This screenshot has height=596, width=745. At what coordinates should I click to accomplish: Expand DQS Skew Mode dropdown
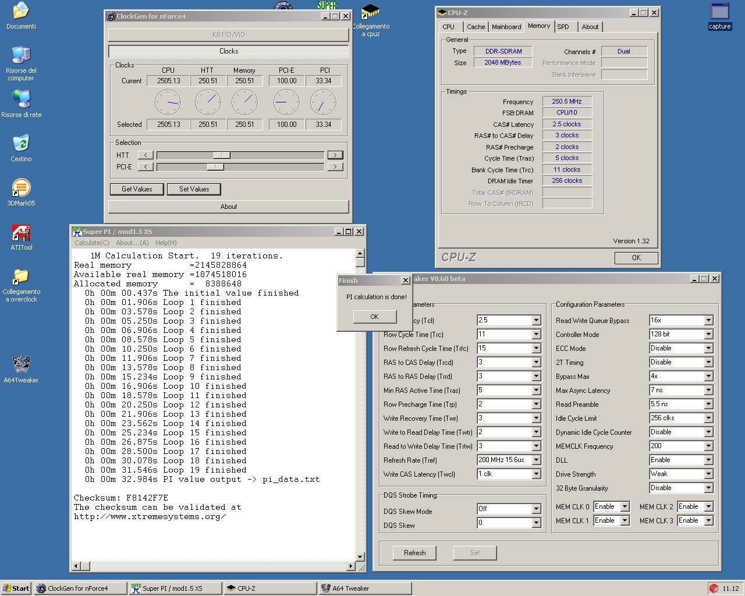coord(536,509)
